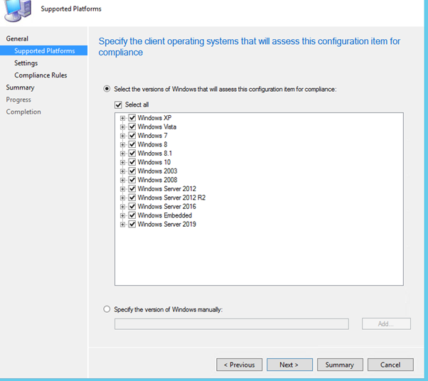This screenshot has width=428, height=381.
Task: Click the Completion step in sidebar
Action: click(x=23, y=112)
